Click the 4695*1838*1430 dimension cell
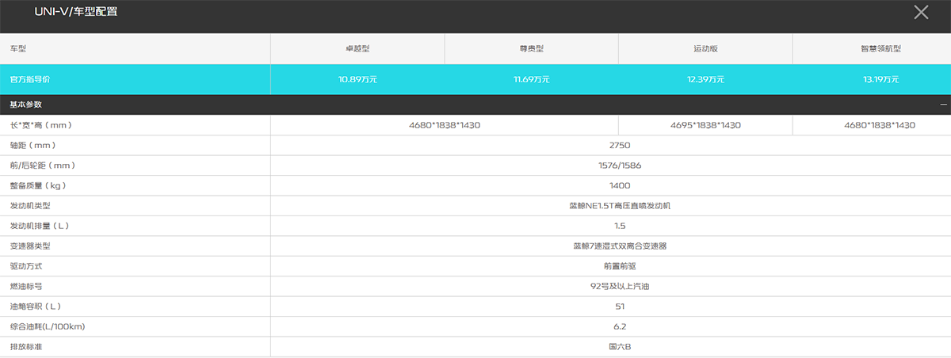The height and width of the screenshot is (358, 951). click(705, 125)
